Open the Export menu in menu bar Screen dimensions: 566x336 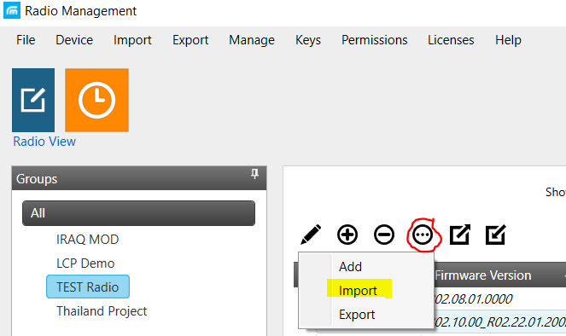190,40
